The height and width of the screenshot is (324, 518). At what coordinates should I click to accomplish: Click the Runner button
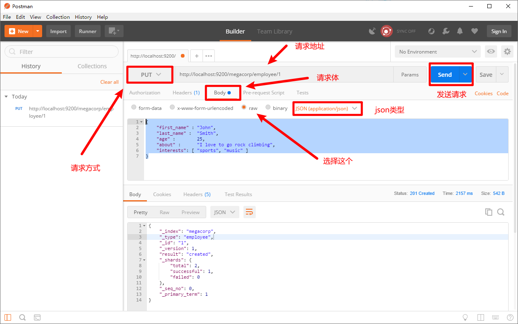click(x=88, y=31)
